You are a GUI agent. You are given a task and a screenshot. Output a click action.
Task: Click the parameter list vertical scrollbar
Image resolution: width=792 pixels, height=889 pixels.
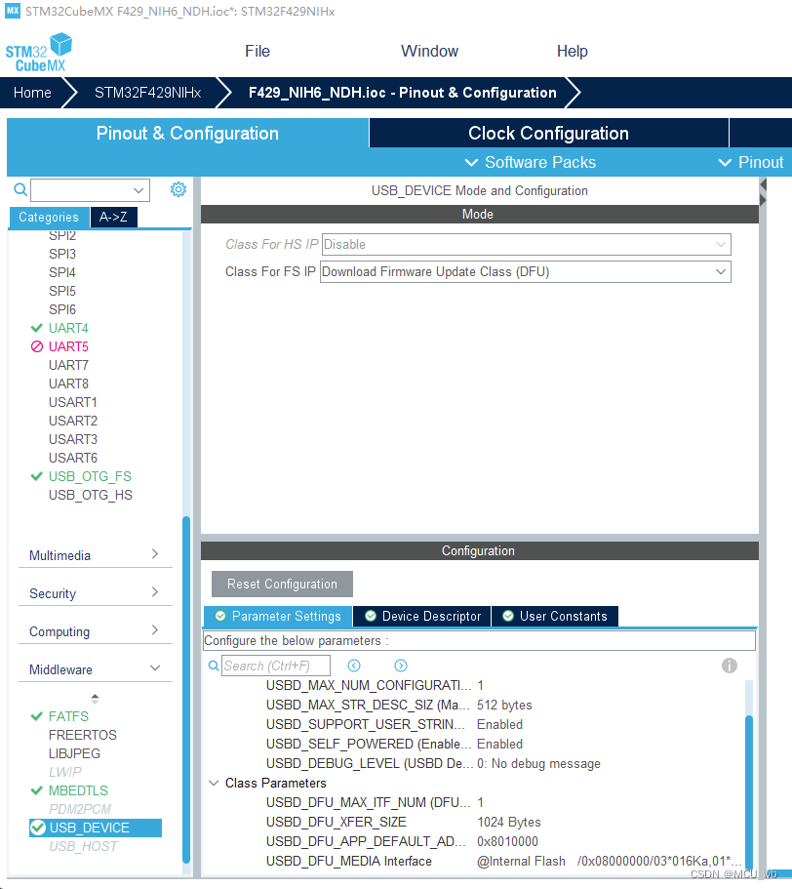749,790
